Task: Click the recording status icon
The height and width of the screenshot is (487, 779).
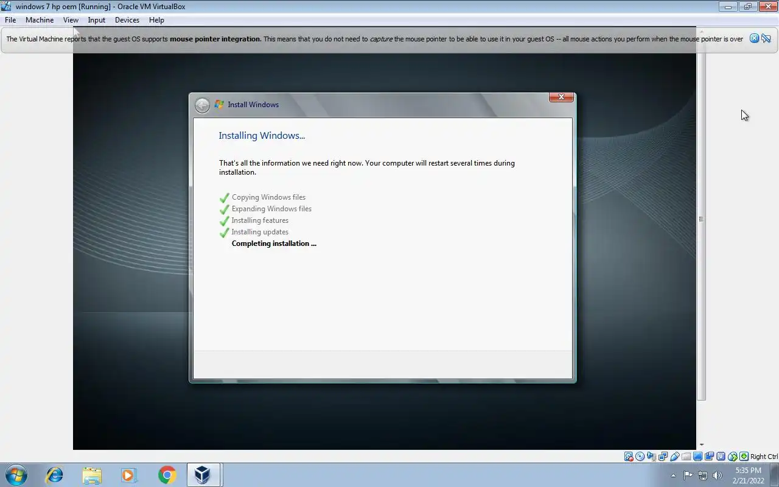Action: pos(709,457)
